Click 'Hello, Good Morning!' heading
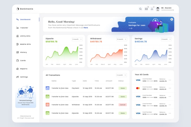This screenshot has width=191, height=127. coord(62,22)
